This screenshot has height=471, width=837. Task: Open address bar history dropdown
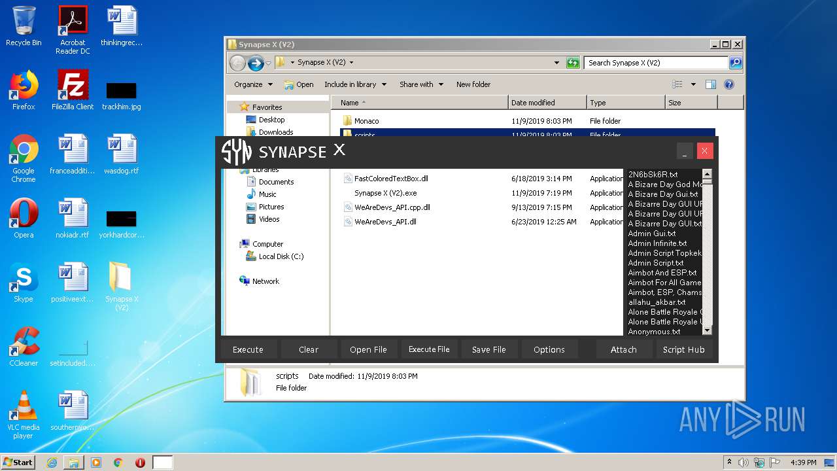tap(556, 63)
